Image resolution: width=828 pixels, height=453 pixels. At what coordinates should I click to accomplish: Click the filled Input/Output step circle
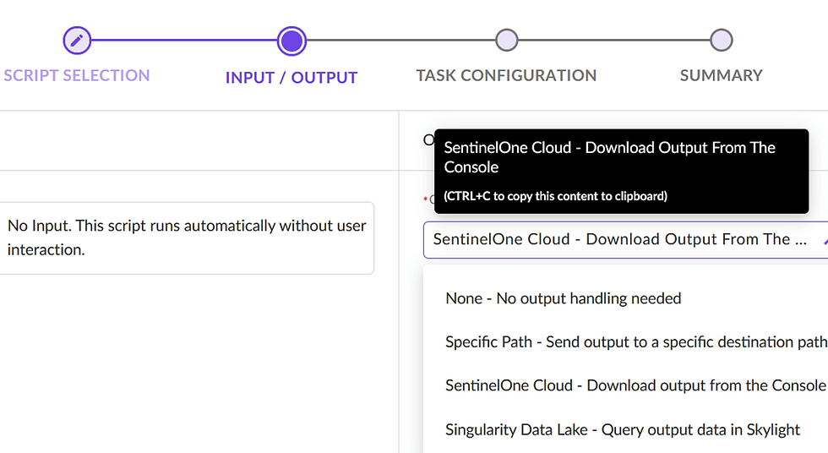(291, 40)
